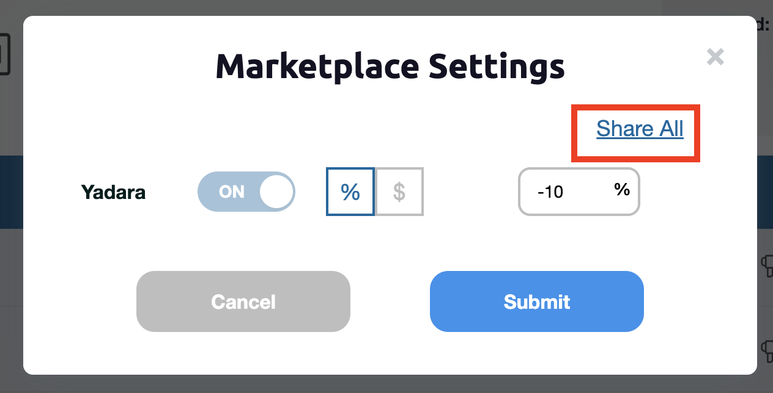Select the percent (%) adjustment type
The height and width of the screenshot is (393, 773).
pyautogui.click(x=350, y=192)
